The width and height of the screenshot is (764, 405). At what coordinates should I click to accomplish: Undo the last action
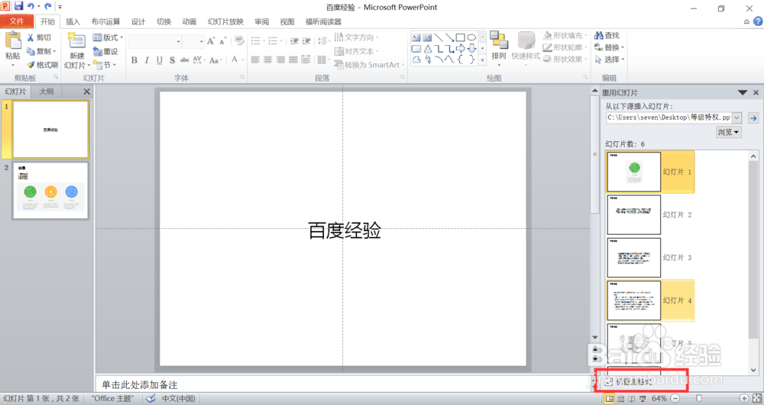[x=31, y=6]
